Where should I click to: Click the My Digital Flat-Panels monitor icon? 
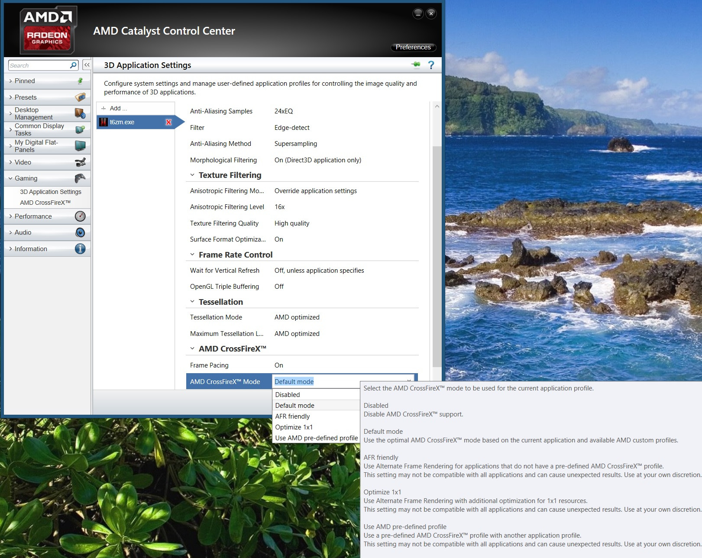pyautogui.click(x=80, y=146)
